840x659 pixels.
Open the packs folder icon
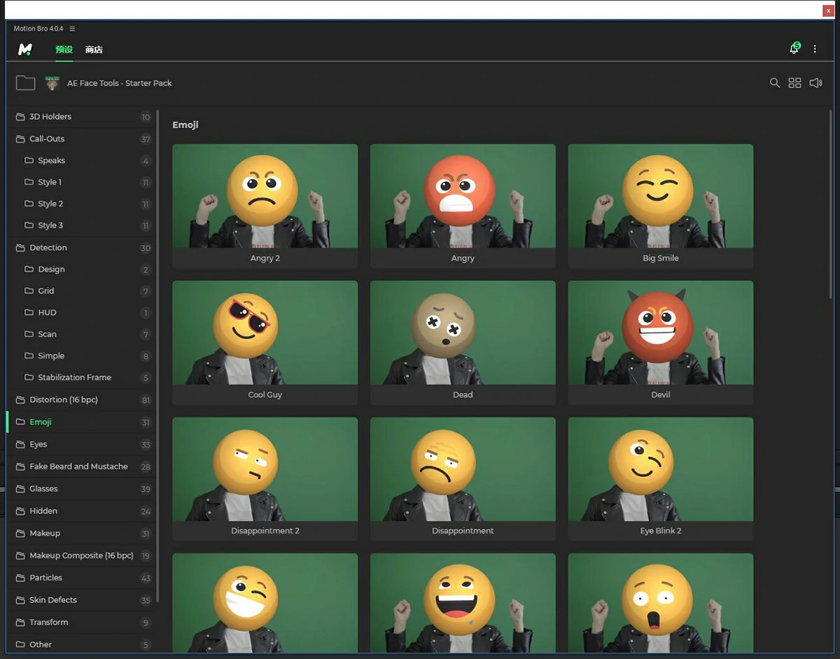point(25,83)
